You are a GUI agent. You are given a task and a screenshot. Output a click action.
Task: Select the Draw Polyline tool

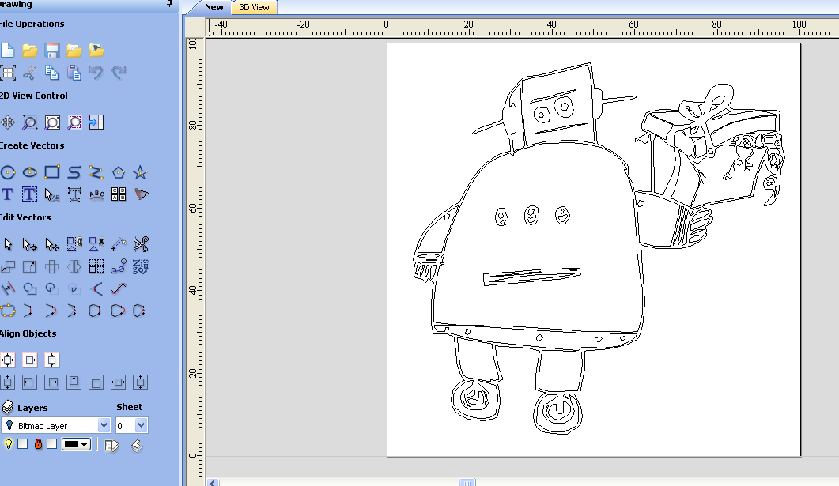pyautogui.click(x=96, y=172)
